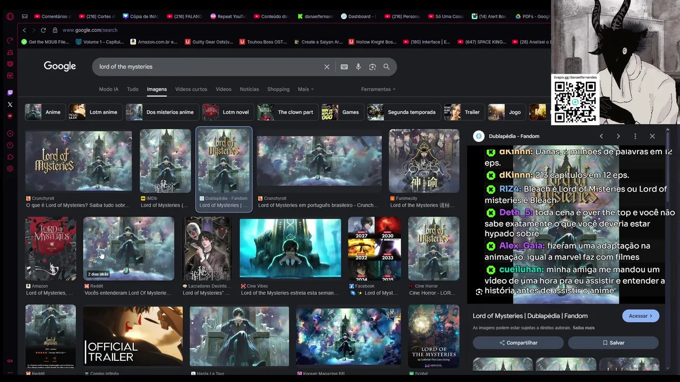
Task: Click the search input field text
Action: 126,67
